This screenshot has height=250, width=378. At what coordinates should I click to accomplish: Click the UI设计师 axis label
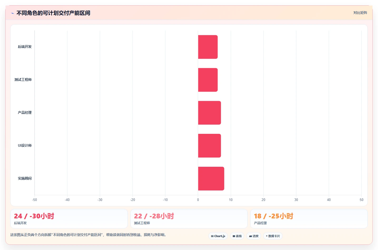(25, 145)
